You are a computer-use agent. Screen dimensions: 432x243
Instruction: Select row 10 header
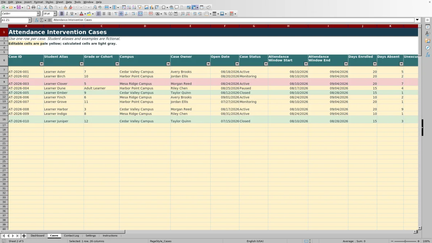[x=4, y=88]
